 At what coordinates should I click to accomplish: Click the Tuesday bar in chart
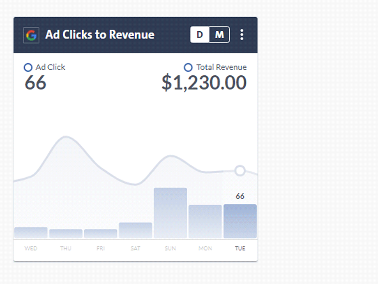(240, 221)
